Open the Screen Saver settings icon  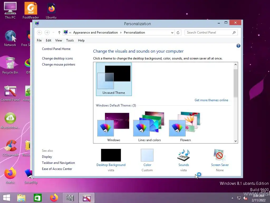click(x=220, y=155)
